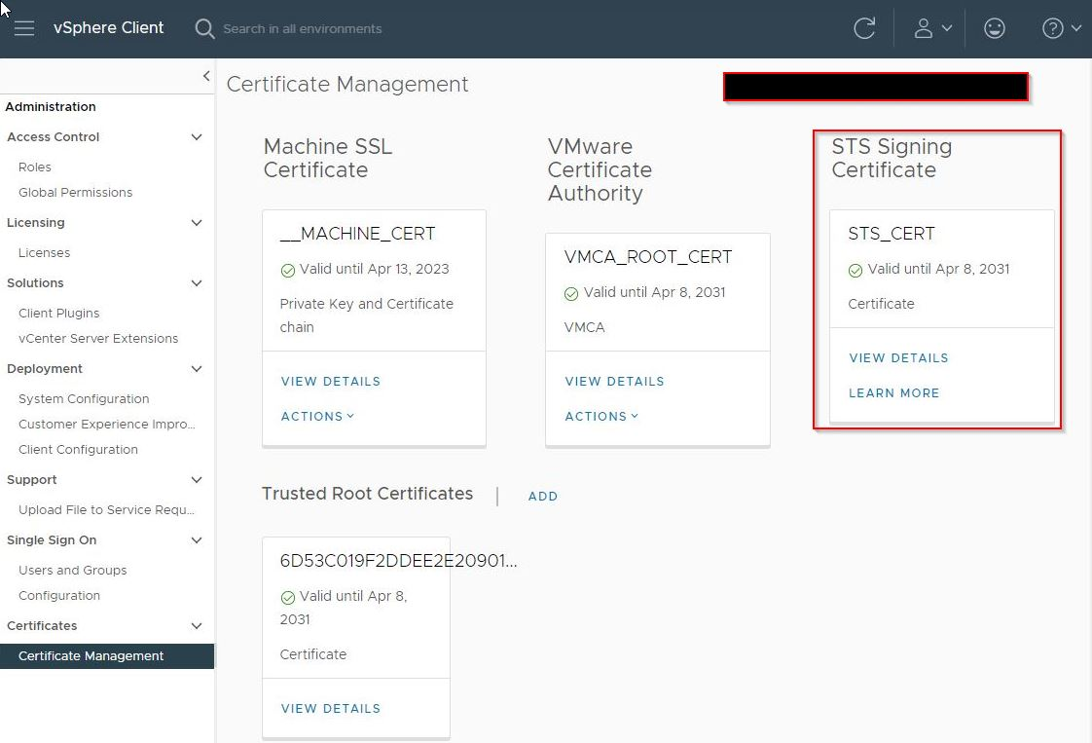Click the __MACHINE_CERT card title
This screenshot has height=743, width=1092.
[x=357, y=234]
